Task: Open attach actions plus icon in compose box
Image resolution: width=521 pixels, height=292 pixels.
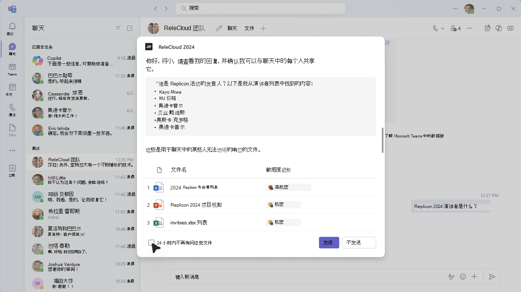Action: point(474,276)
